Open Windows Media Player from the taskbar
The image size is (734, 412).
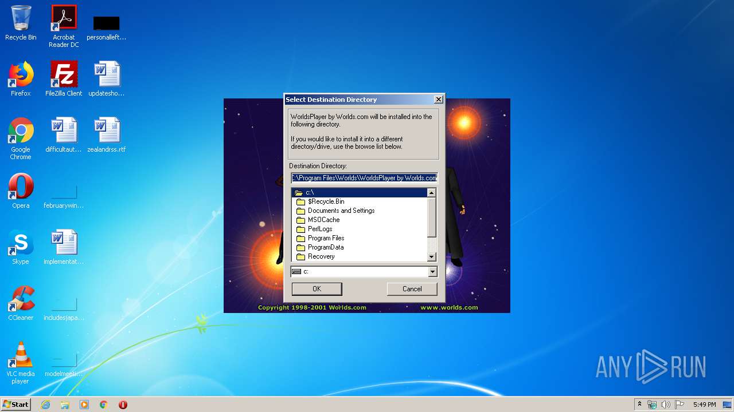84,405
